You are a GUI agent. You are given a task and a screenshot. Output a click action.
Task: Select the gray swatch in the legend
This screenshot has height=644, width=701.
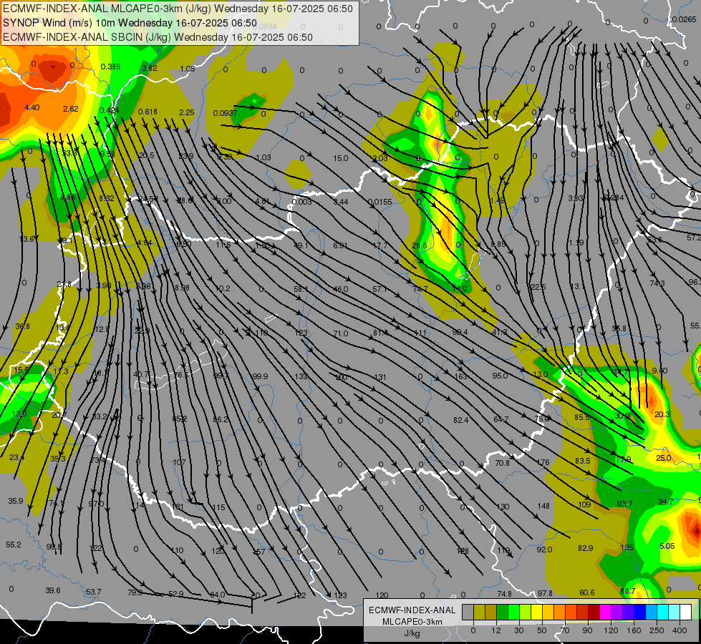[x=468, y=612]
